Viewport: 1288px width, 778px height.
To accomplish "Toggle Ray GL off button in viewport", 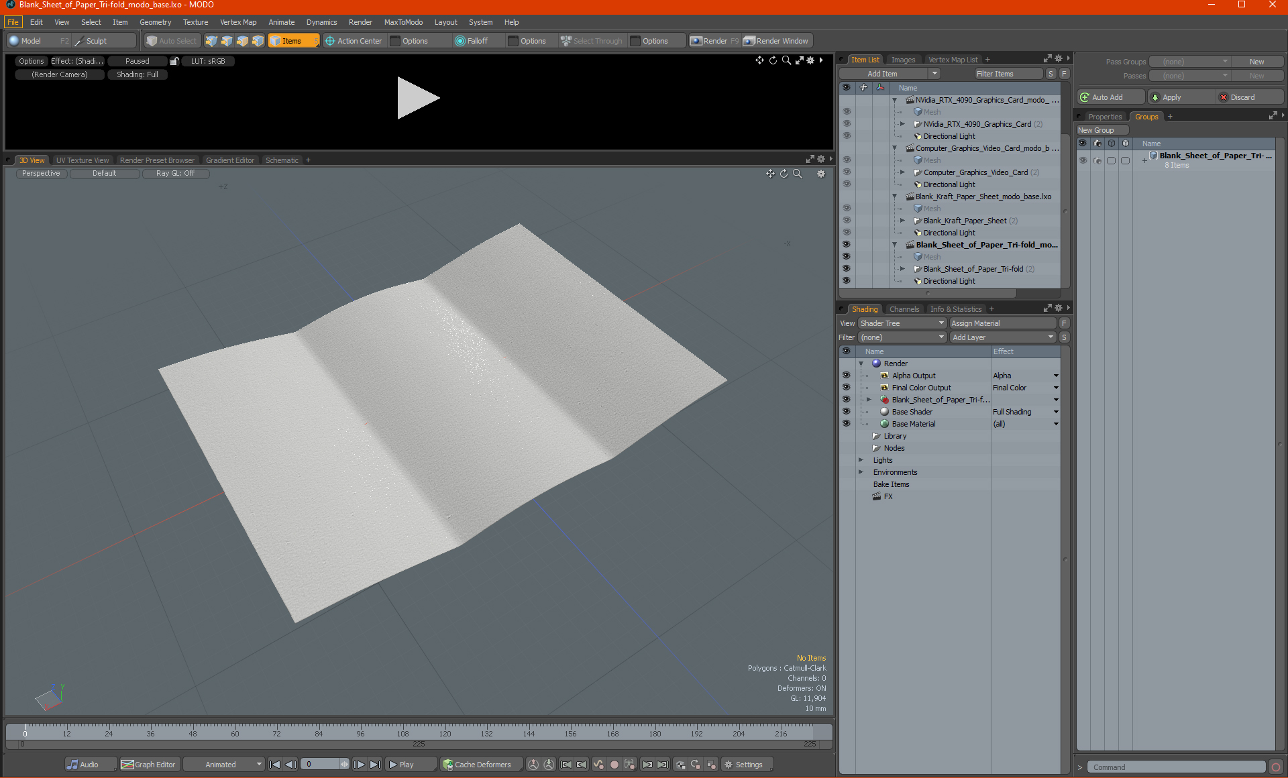I will click(x=175, y=173).
